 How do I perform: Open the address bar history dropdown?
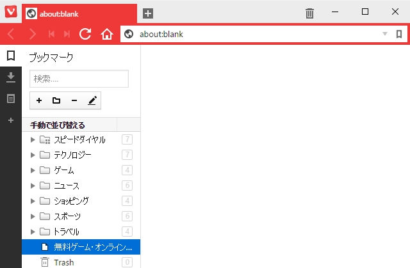click(x=384, y=34)
